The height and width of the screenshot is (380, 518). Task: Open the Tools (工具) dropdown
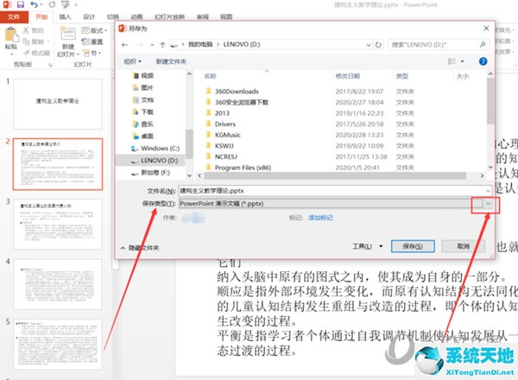[x=368, y=246]
